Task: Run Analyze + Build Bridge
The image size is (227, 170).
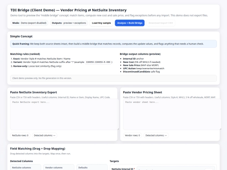Action: coord(130,23)
